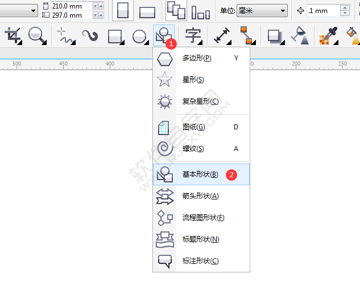Choose 多边形(P) polygon from the flyout
The image size is (360, 281).
point(201,58)
